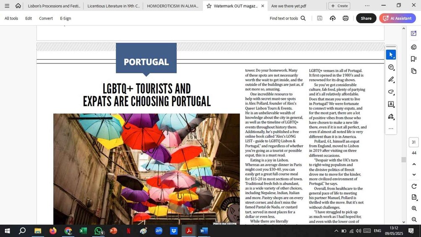Open the hamburger main menu
421x237 pixels.
[x=7, y=6]
